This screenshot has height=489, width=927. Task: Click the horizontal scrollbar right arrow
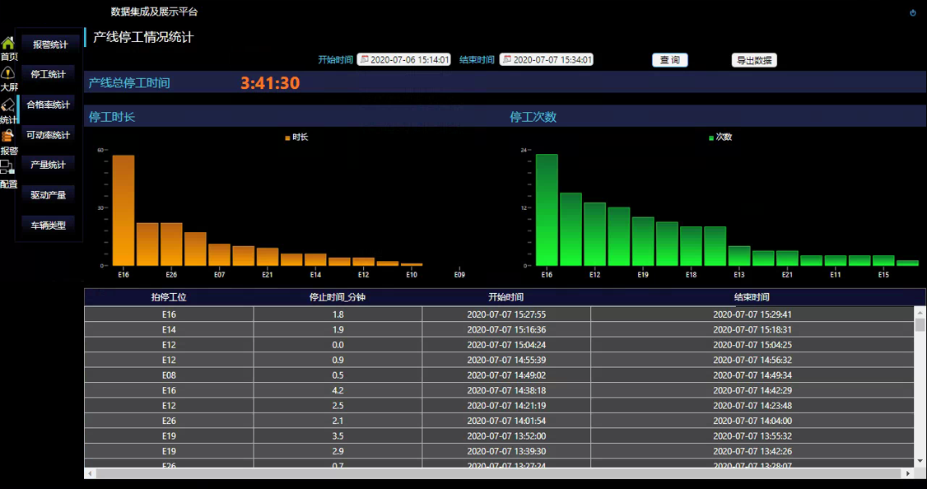pyautogui.click(x=908, y=473)
